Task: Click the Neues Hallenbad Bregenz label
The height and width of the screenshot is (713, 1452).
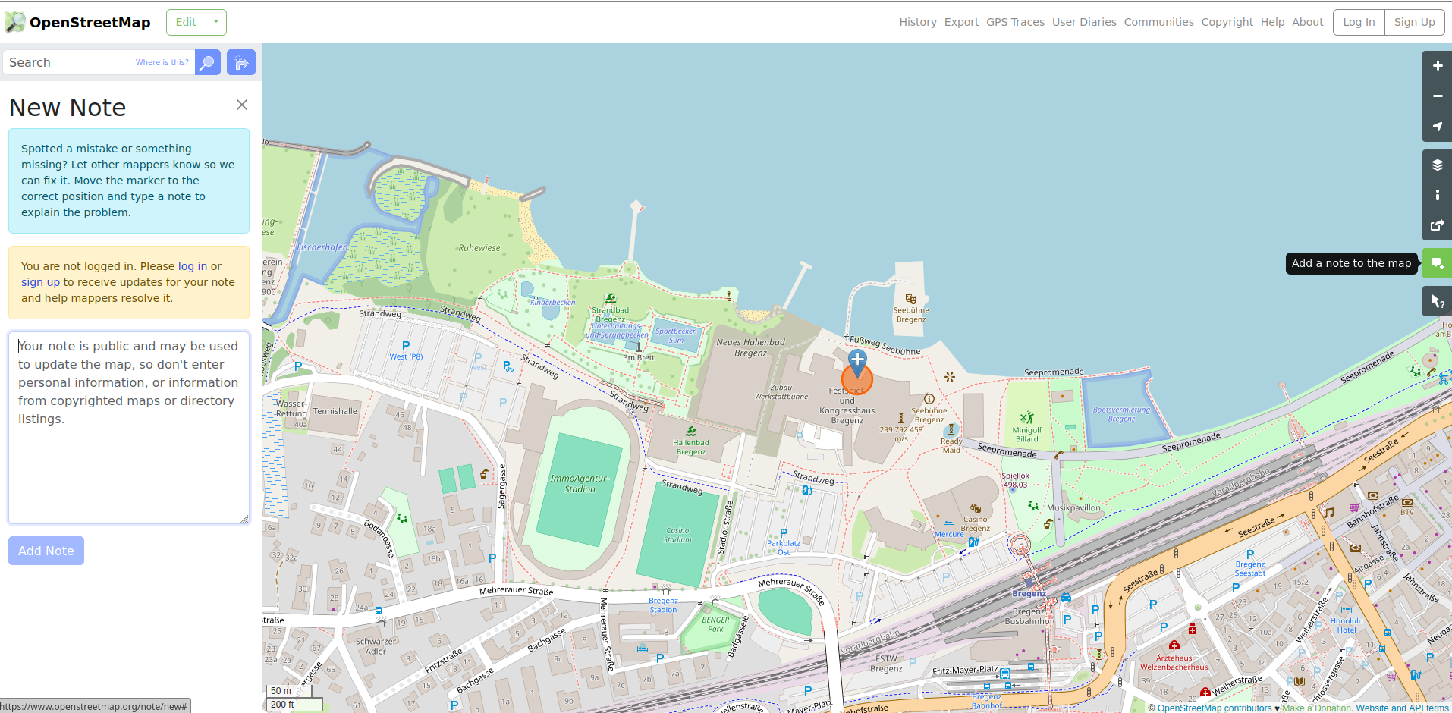Action: pos(751,347)
